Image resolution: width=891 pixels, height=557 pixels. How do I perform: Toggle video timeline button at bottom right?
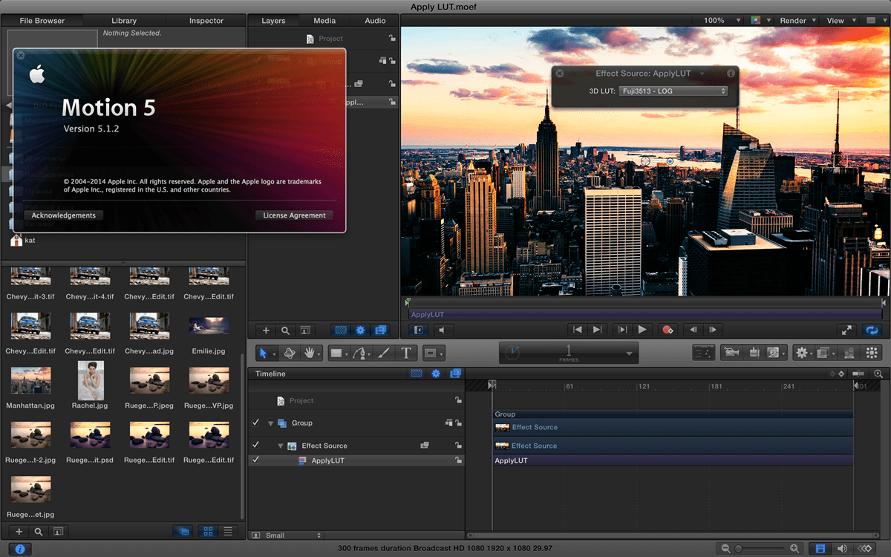coord(820,548)
